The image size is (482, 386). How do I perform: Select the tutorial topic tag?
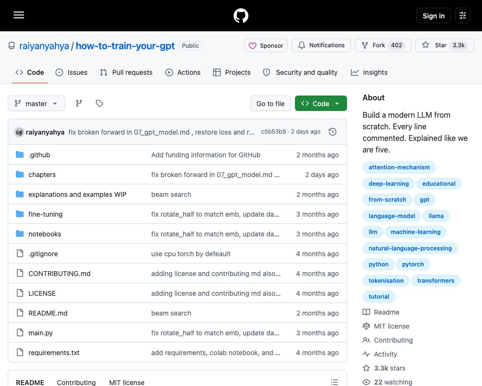tap(379, 296)
